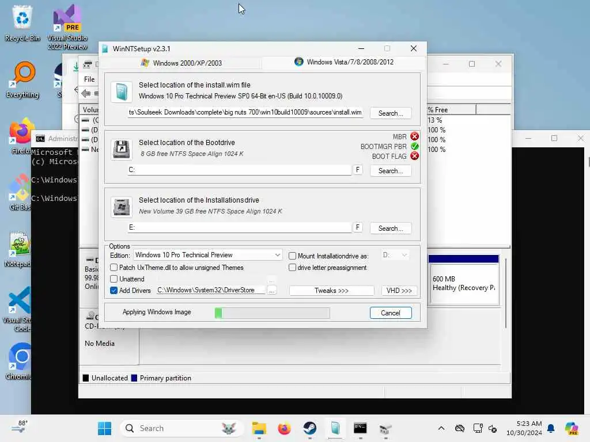Click the F format button for Bootdrive C:
The image size is (590, 442).
coord(357,170)
